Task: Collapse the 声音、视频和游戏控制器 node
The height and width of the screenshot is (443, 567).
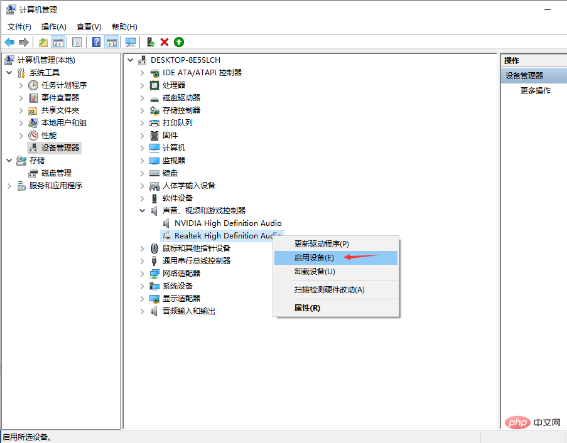Action: pos(143,211)
